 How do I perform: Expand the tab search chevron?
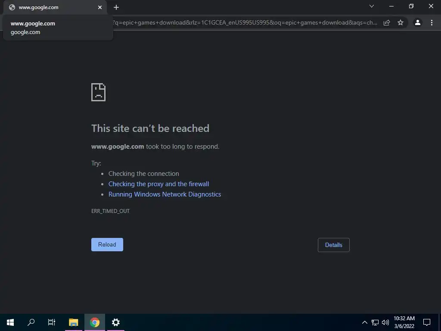(x=372, y=6)
